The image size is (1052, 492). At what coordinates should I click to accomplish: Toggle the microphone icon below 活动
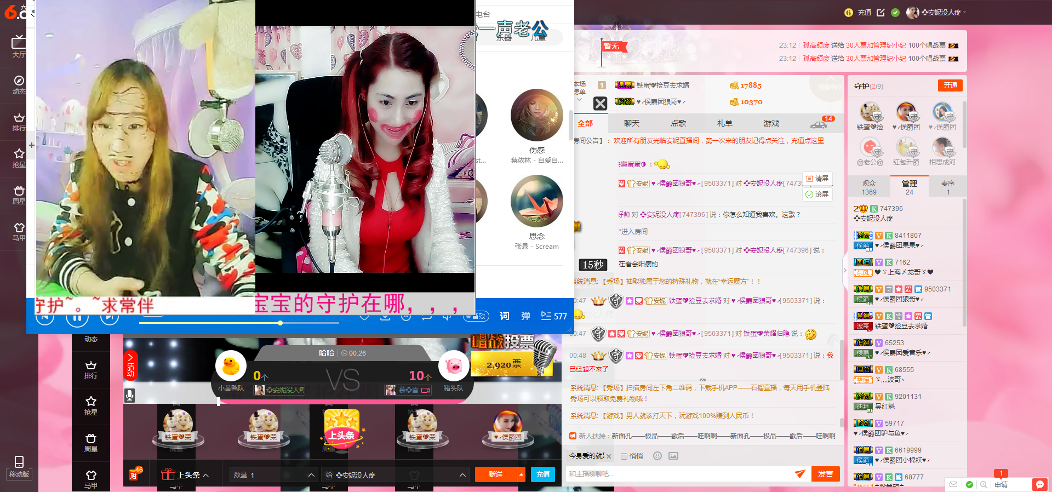coord(130,395)
